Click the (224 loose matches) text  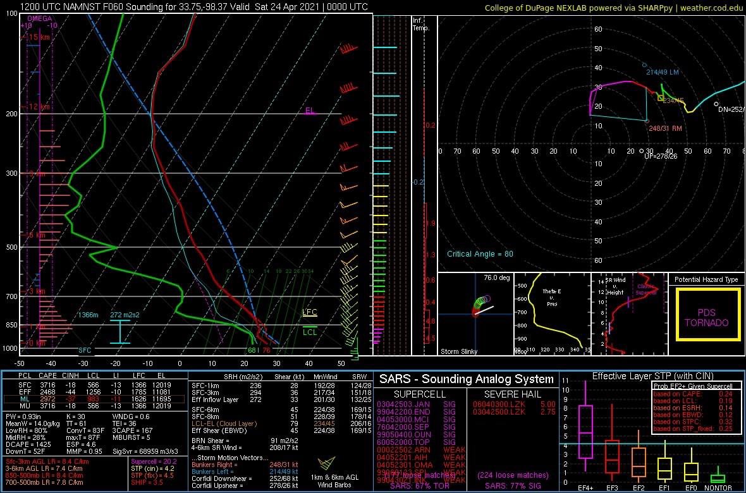513,475
